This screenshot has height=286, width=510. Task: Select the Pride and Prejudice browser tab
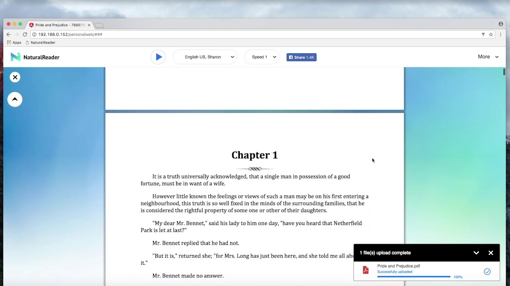(x=60, y=25)
